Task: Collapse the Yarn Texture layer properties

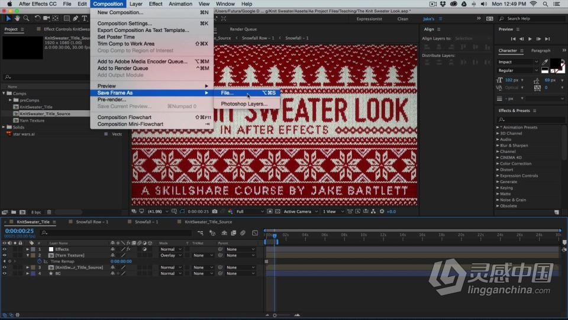Action: pos(28,255)
